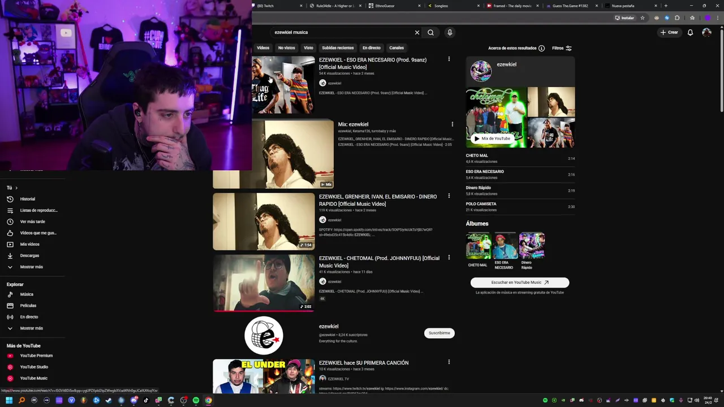Open a new tab with plus button
Image resolution: width=724 pixels, height=407 pixels.
pyautogui.click(x=666, y=6)
